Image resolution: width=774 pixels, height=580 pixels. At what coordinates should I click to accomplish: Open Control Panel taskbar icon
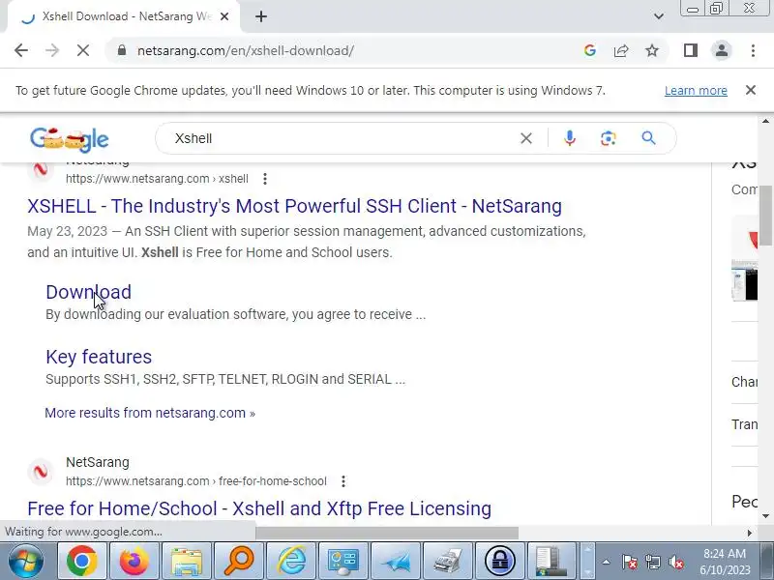coord(343,561)
